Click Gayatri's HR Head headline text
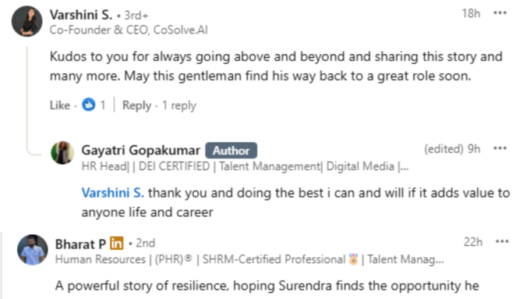This screenshot has height=299, width=530. pyautogui.click(x=245, y=166)
